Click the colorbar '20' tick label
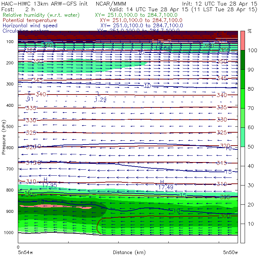Image resolution: width=259 pixels, height=259 pixels. pos(251,205)
